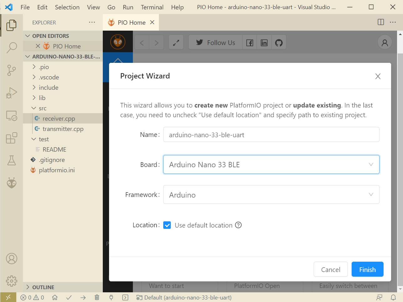Select the PIO Home tab

[131, 23]
